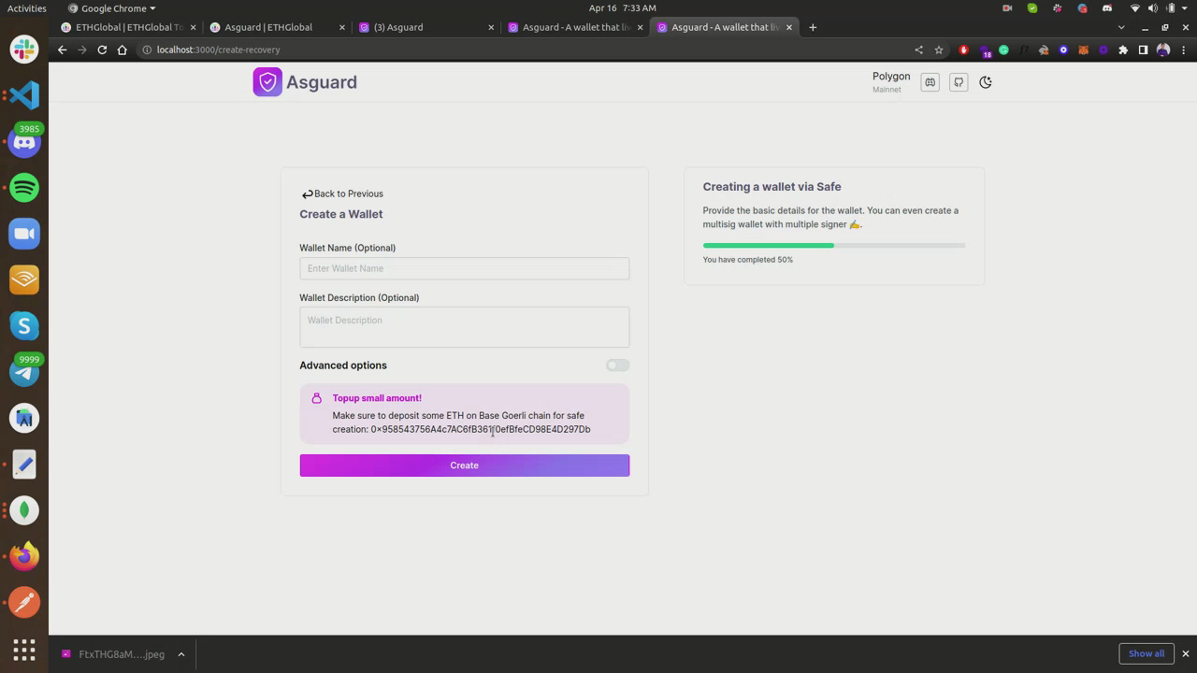Switch to ETHGlobal | ETHGlobal tab
The height and width of the screenshot is (673, 1197).
pyautogui.click(x=129, y=27)
